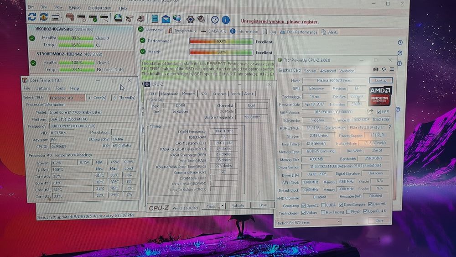Switch to the Disk Performance tab
Viewport: 456px width, 257px height.
coord(299,32)
